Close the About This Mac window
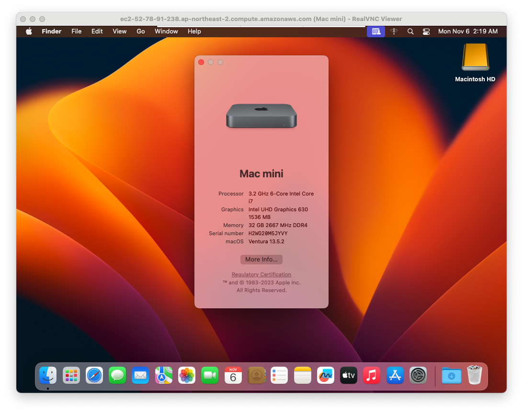Image resolution: width=523 pixels, height=413 pixels. (201, 62)
